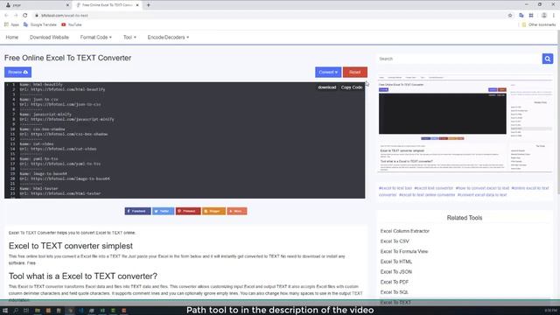Click the browser address bar URL
The width and height of the screenshot is (560, 315).
[x=64, y=16]
